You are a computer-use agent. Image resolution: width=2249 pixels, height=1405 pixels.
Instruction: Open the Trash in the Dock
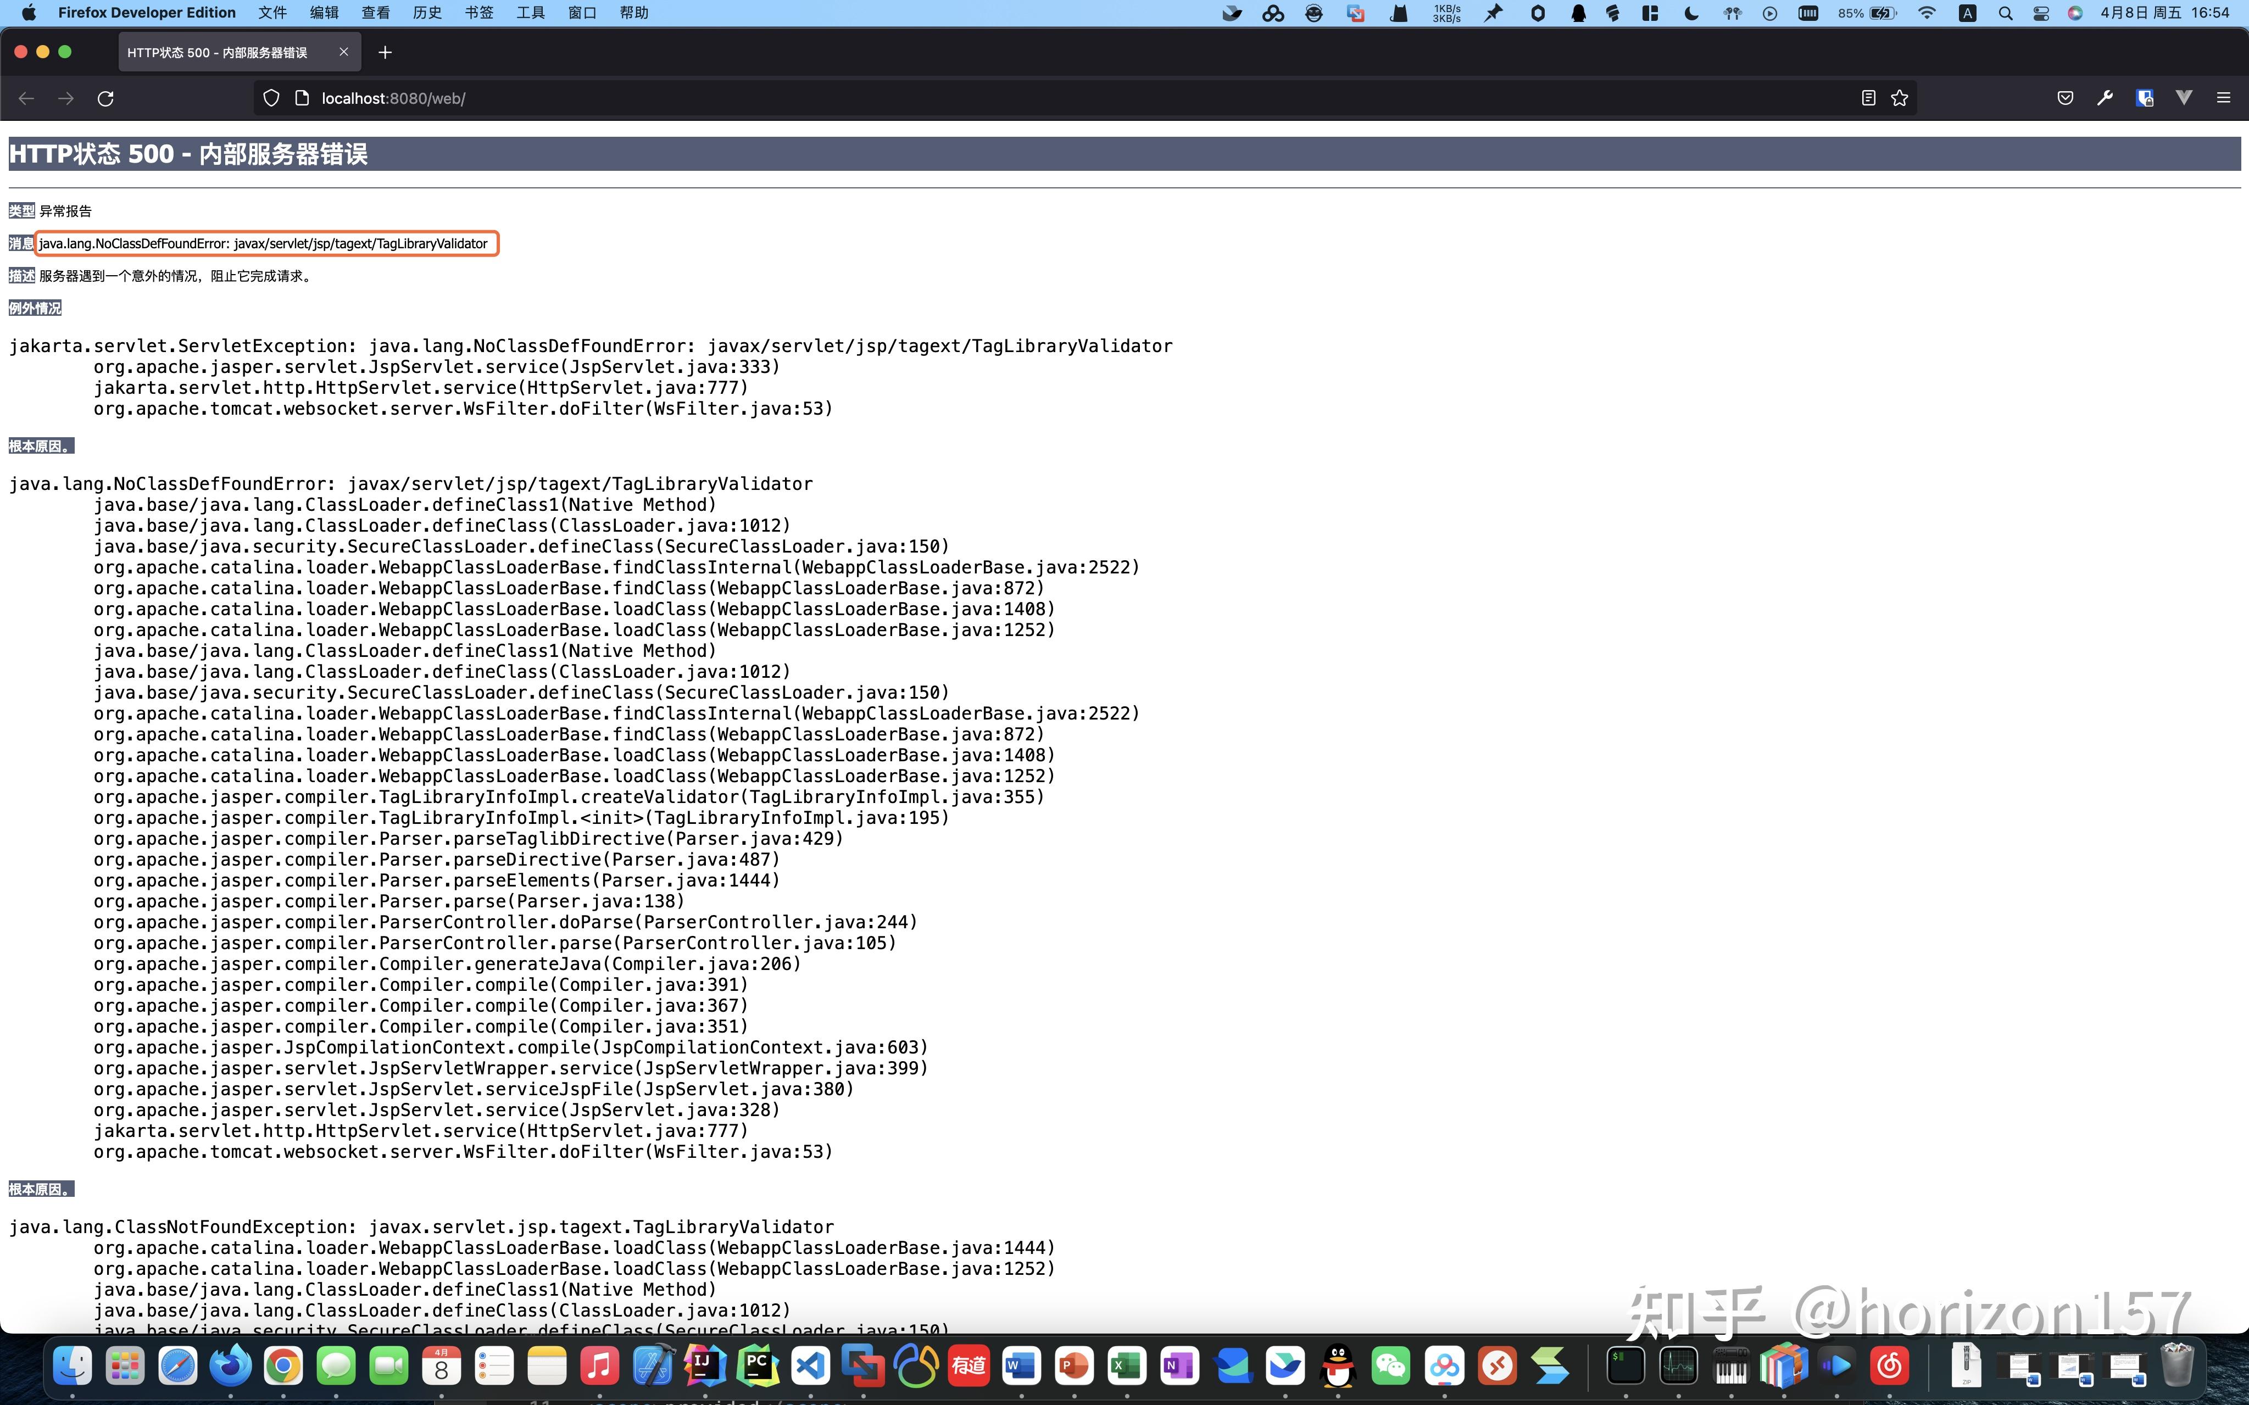point(2176,1366)
